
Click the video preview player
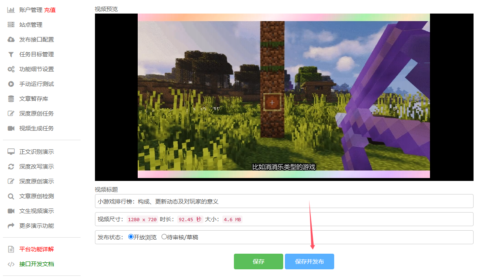tap(284, 97)
